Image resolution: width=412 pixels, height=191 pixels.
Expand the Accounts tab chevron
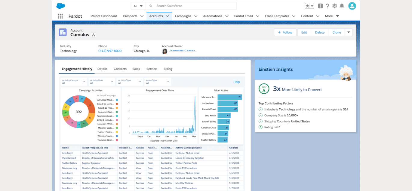tap(168, 16)
